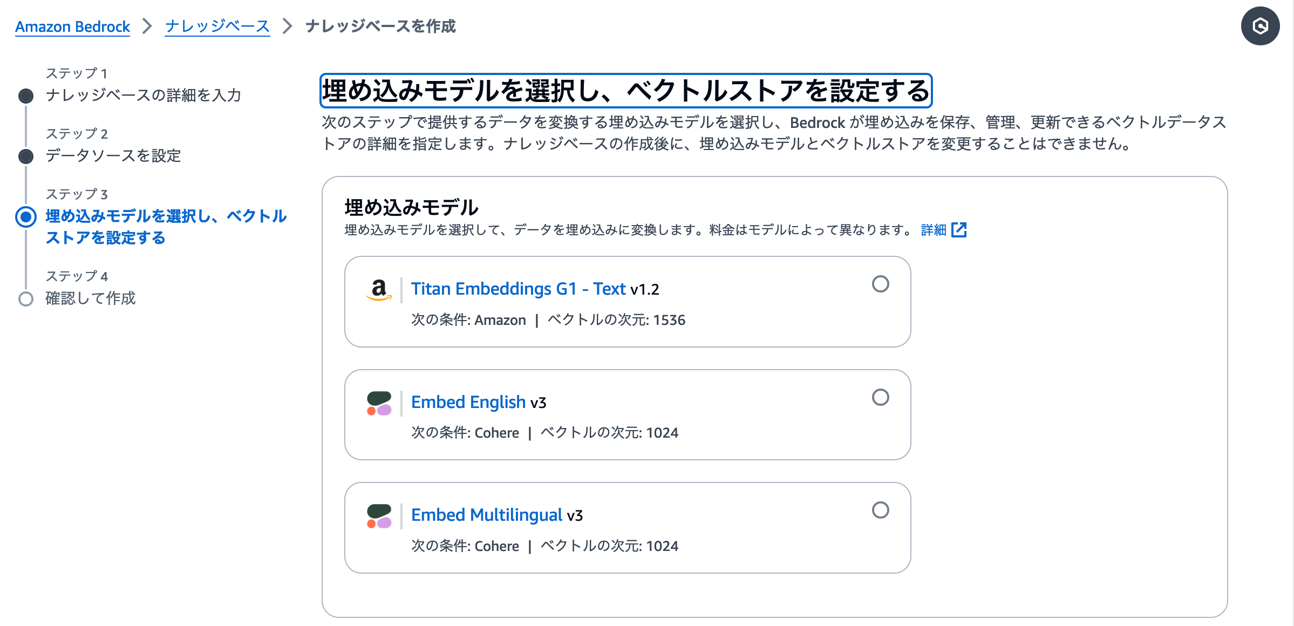Click the Cohere logo beside Embed Multilingual
This screenshot has height=626, width=1294.
point(379,516)
